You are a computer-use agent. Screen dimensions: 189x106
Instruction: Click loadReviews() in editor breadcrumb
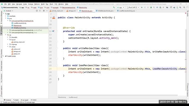(73, 97)
